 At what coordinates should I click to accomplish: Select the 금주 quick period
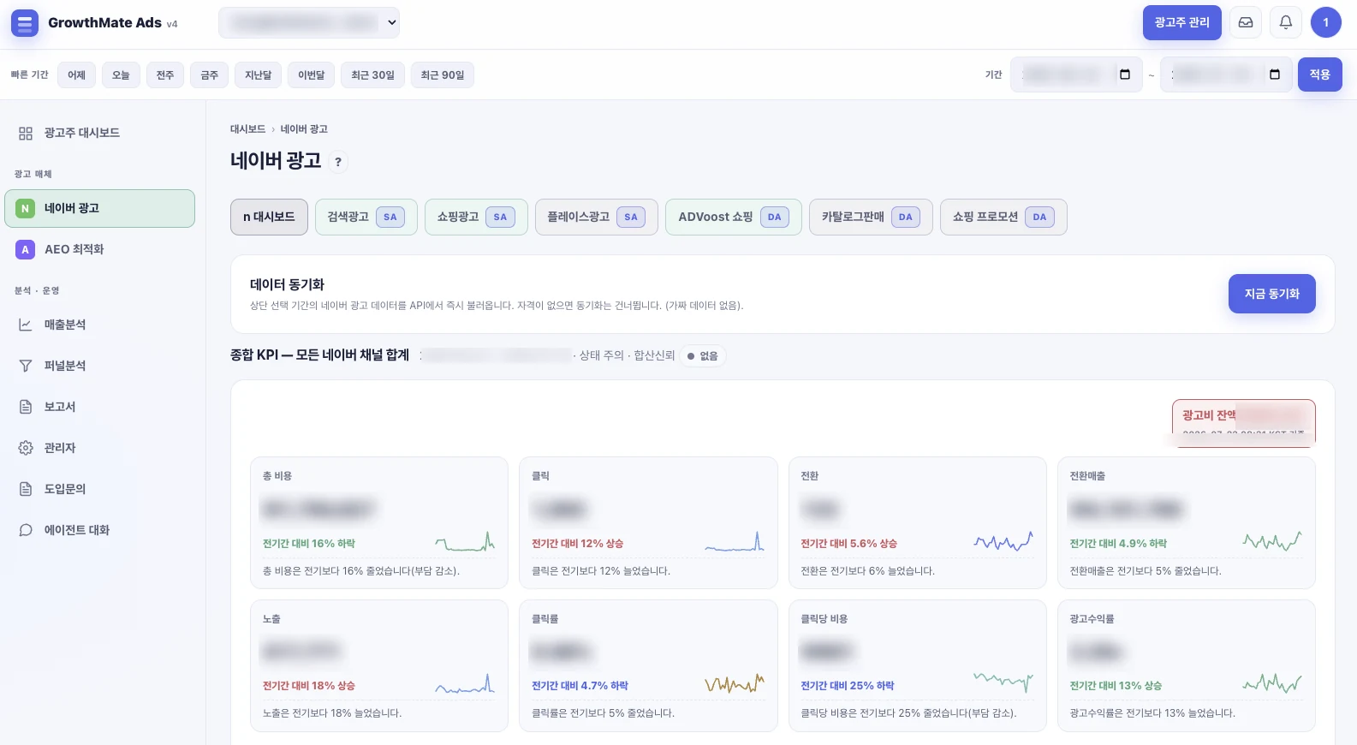[210, 75]
